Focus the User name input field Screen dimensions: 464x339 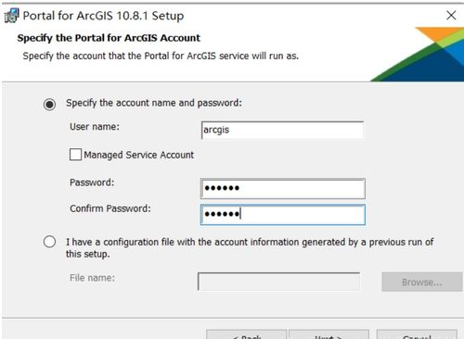(282, 130)
